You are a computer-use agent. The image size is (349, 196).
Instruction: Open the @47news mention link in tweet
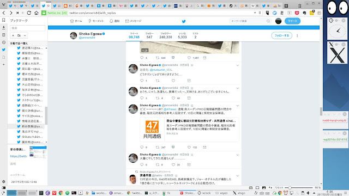170,109
